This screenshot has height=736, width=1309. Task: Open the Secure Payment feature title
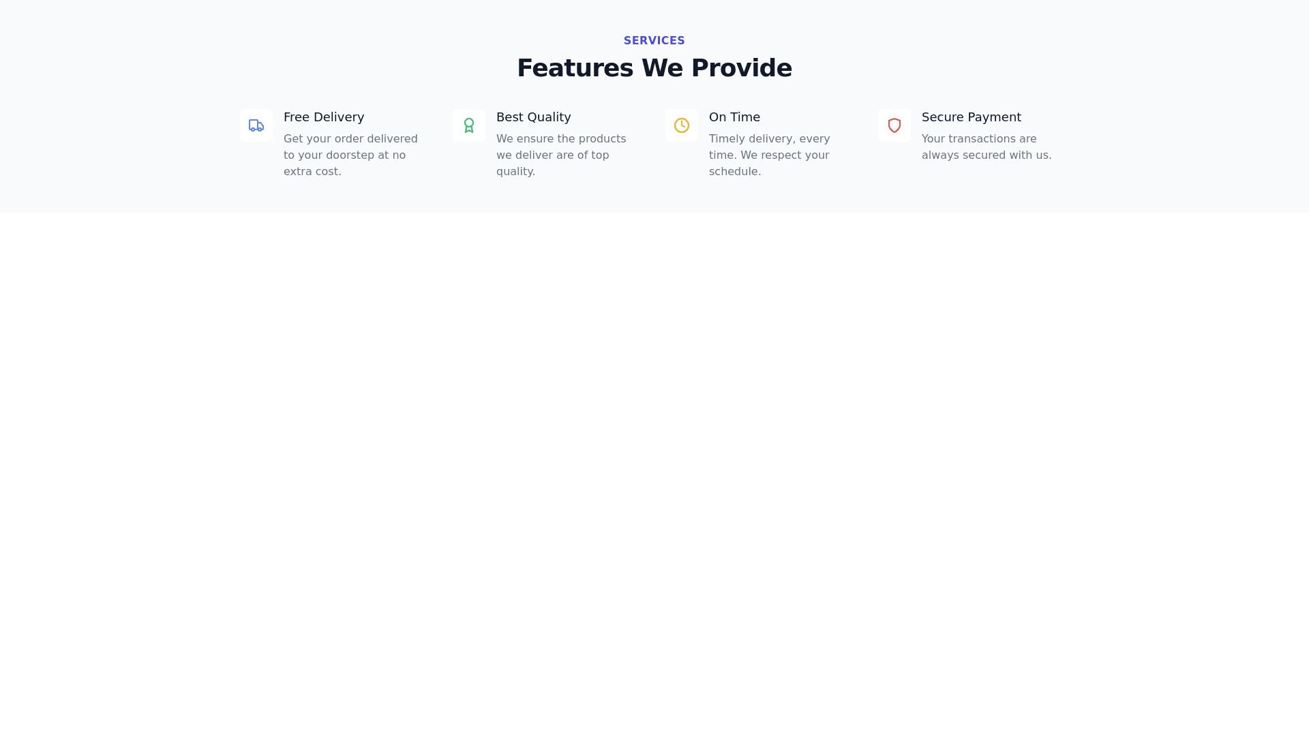pos(971,117)
